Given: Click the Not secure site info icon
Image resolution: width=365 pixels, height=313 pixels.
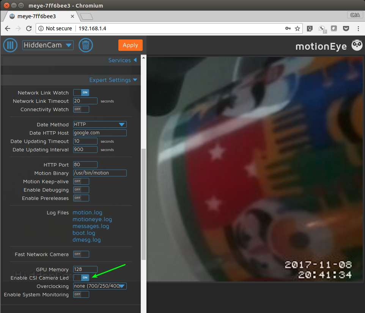Looking at the screenshot, I should pos(40,28).
